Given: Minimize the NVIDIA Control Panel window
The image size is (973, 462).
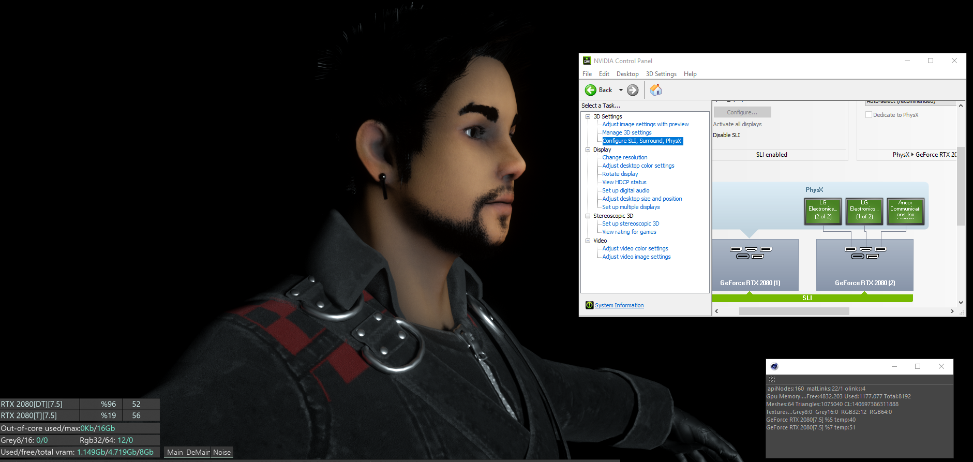Looking at the screenshot, I should (x=907, y=61).
